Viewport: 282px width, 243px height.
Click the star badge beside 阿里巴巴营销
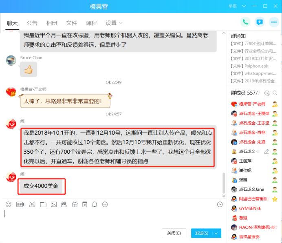click(275, 199)
